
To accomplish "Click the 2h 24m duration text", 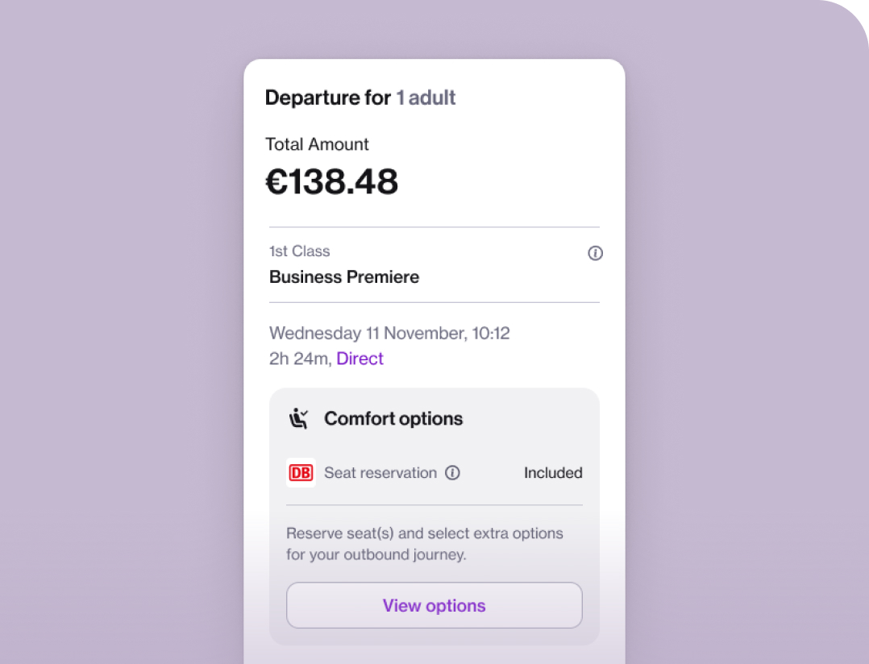I will (x=299, y=359).
